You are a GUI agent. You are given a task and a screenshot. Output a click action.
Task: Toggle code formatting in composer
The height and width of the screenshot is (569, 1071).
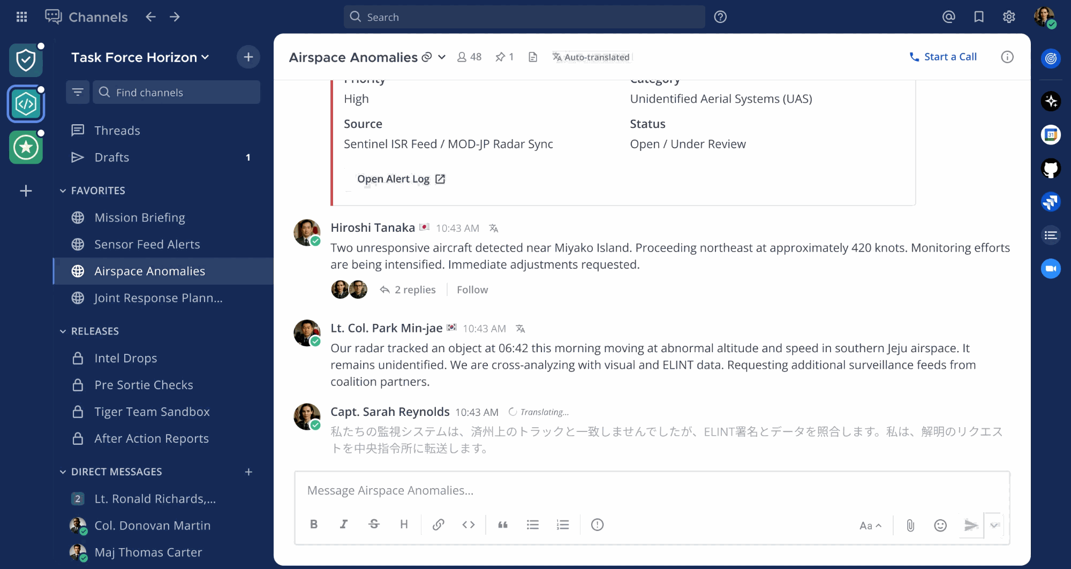pyautogui.click(x=469, y=525)
